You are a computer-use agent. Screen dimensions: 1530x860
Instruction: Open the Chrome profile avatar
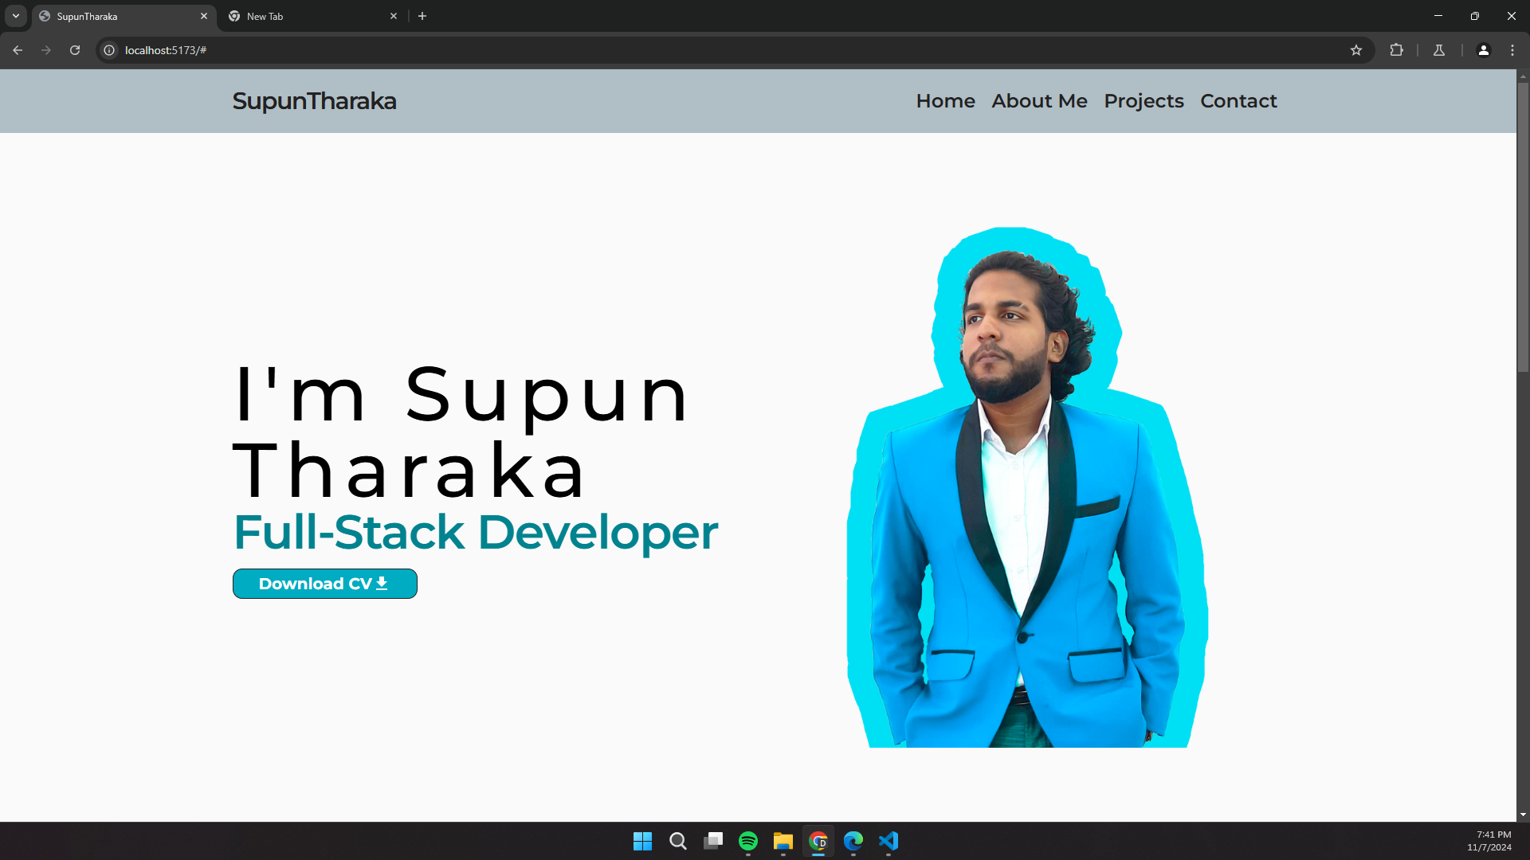1483,50
